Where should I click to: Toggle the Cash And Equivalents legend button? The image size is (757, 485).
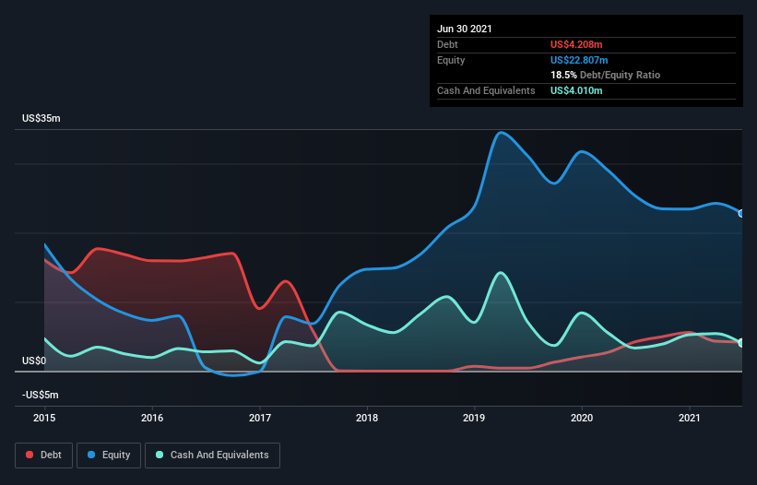(212, 455)
